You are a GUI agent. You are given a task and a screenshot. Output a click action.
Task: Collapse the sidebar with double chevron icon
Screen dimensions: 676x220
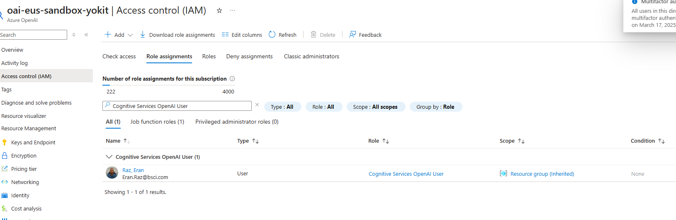pos(86,35)
